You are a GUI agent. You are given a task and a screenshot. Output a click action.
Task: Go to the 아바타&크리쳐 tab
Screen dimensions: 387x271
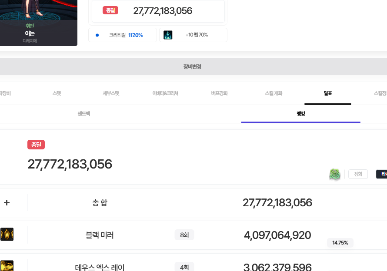(165, 93)
